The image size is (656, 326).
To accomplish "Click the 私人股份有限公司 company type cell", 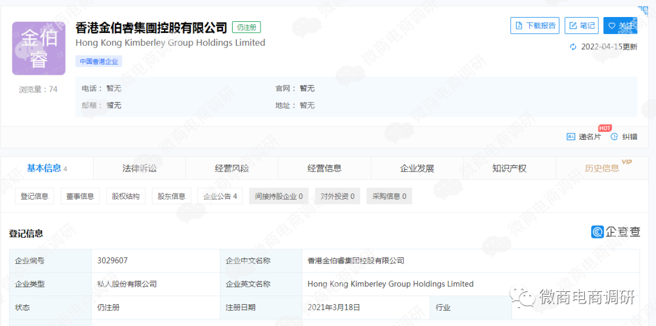I will click(x=155, y=284).
